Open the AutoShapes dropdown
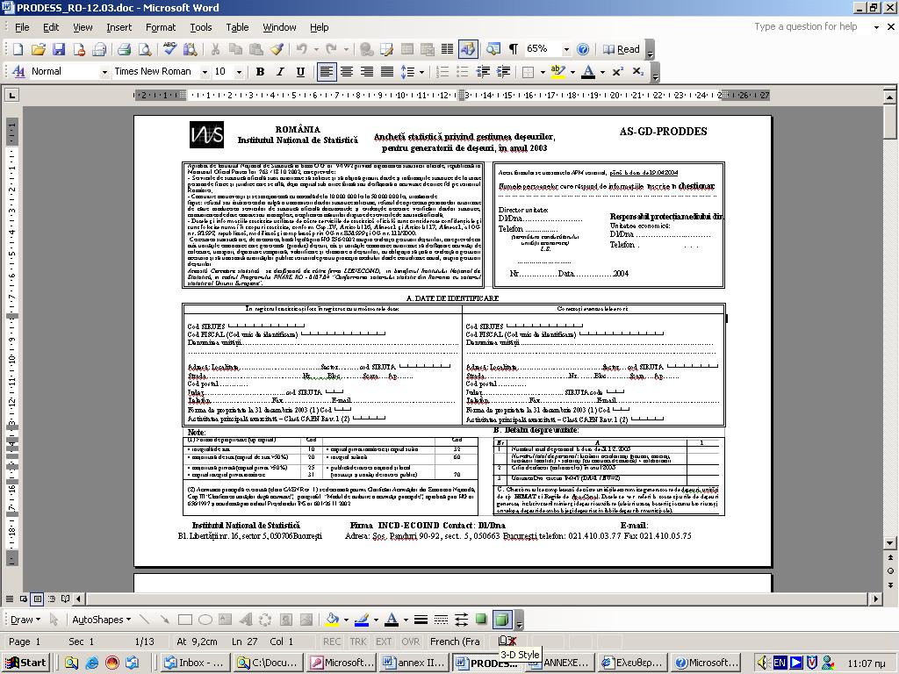 [102, 620]
